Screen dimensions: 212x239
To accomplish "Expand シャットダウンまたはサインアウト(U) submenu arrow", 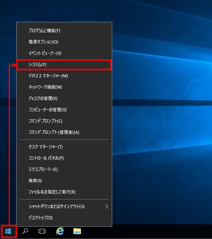I will (107, 207).
